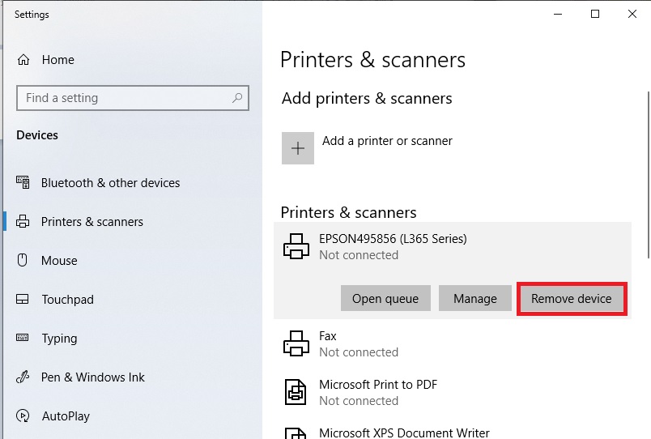Viewport: 651px width, 439px height.
Task: Click Open queue button
Action: tap(385, 298)
